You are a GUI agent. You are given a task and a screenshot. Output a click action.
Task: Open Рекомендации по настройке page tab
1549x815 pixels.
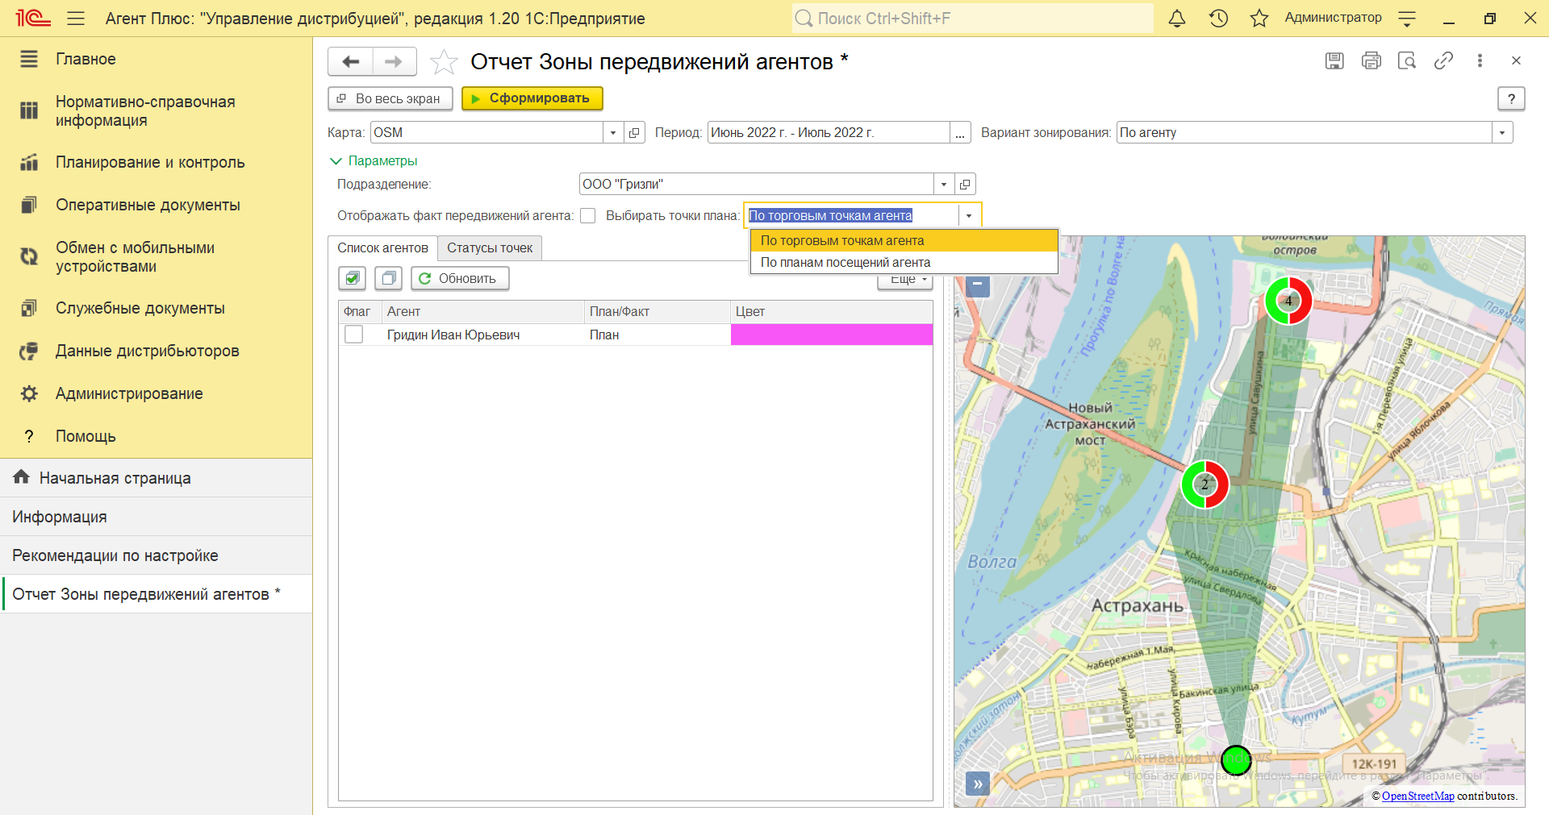coord(156,555)
